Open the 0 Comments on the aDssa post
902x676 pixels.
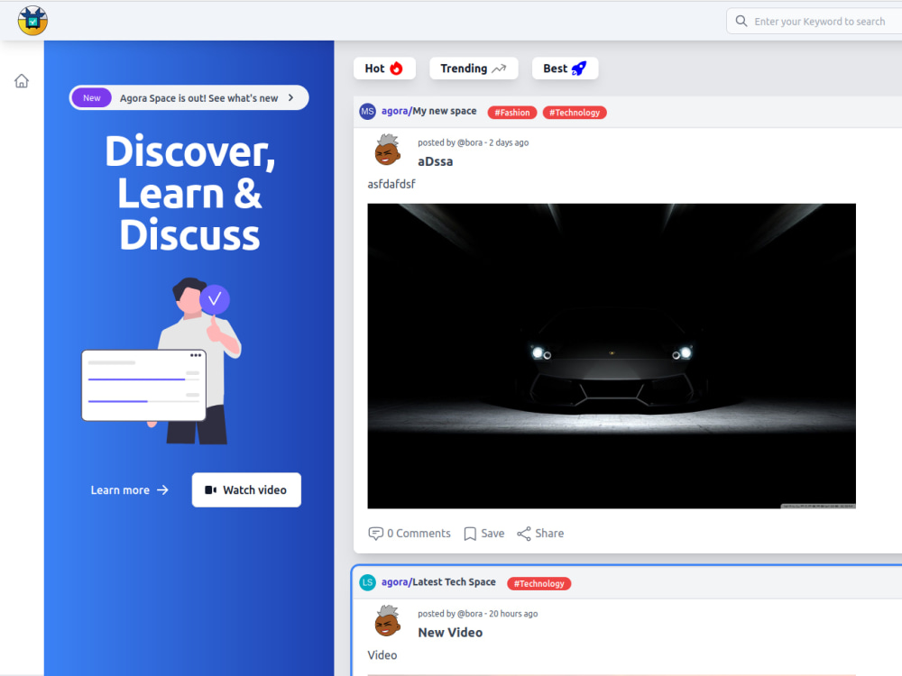pyautogui.click(x=410, y=534)
